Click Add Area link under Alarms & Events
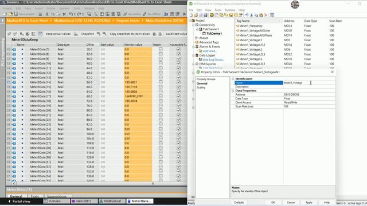The height and width of the screenshot is (206, 367). click(210, 51)
